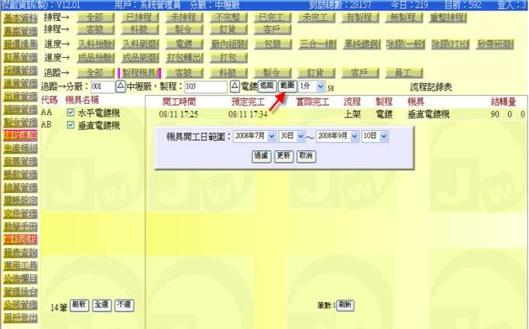This screenshot has width=529, height=329.
Task: Open 基本資料 in the left sidebar
Action: pyautogui.click(x=21, y=18)
